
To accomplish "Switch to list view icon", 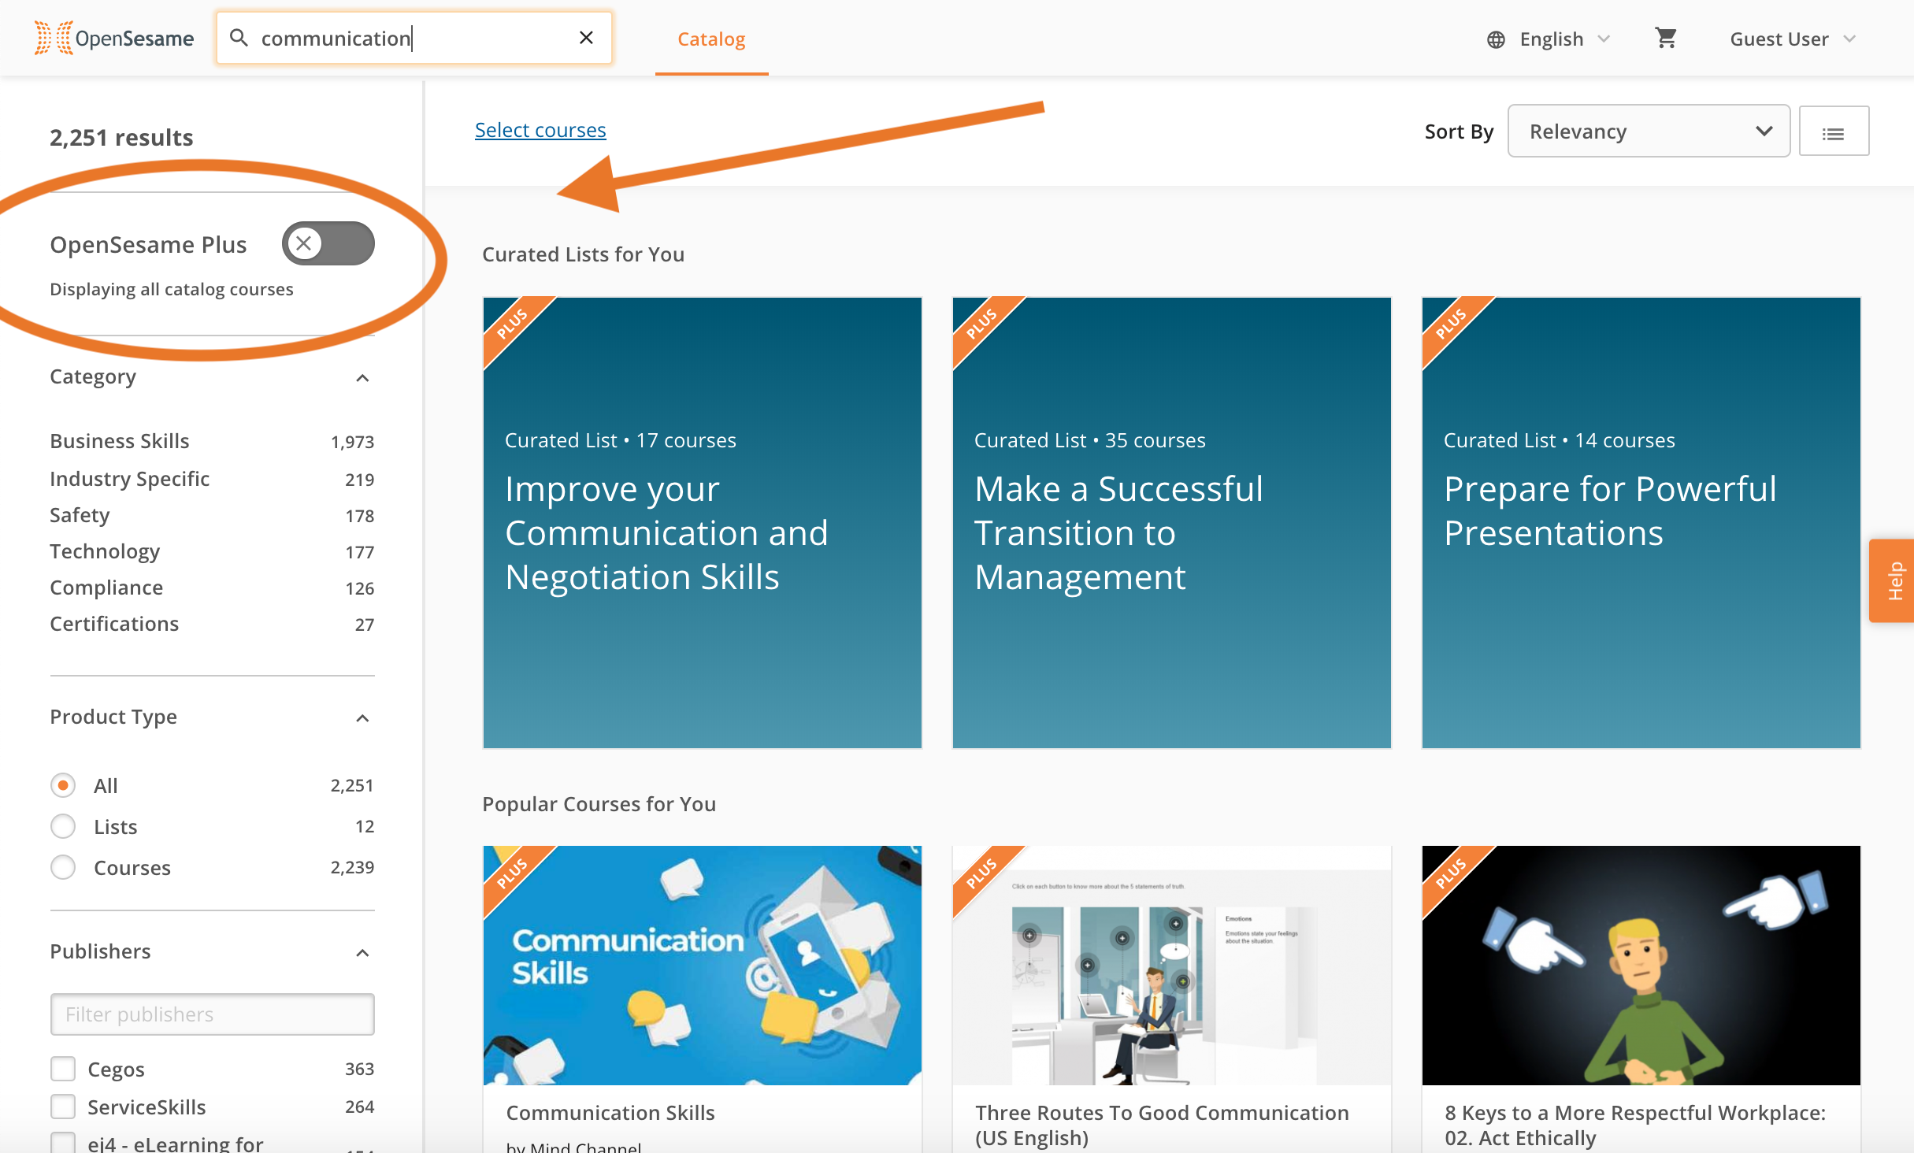I will click(1834, 132).
